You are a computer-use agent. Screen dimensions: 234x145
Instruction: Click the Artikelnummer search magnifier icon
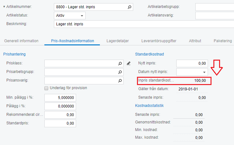coord(129,7)
